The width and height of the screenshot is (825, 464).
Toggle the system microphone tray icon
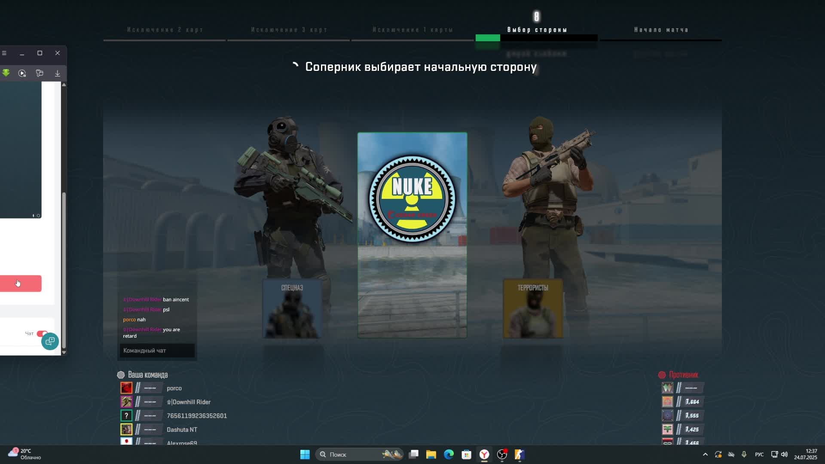[744, 455]
